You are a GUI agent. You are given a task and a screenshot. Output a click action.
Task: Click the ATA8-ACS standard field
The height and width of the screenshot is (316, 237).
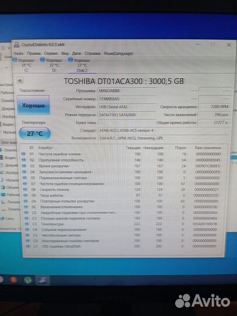pos(163,130)
